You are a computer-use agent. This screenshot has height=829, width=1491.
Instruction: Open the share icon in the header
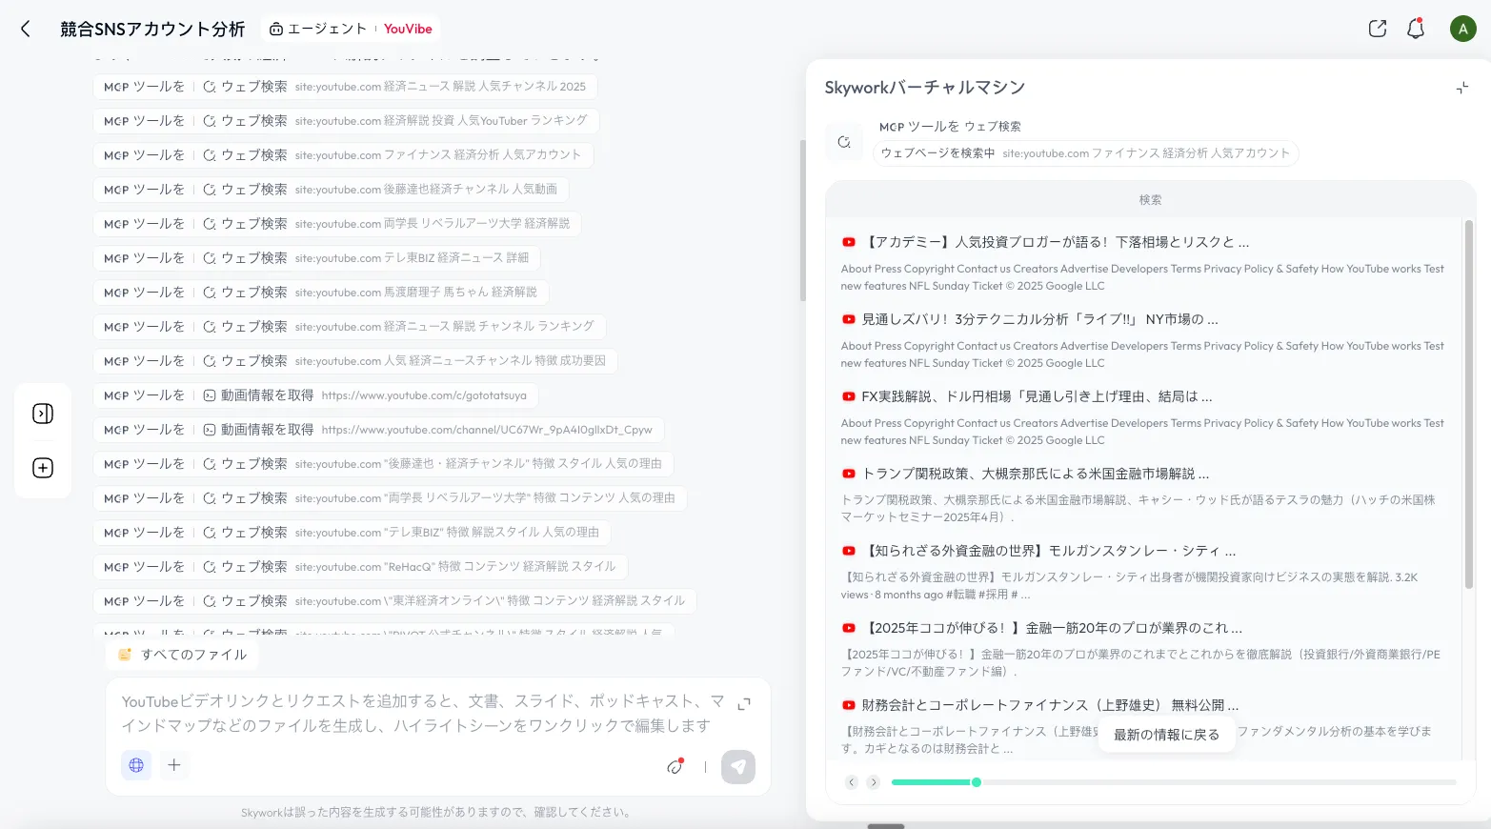(x=1377, y=29)
